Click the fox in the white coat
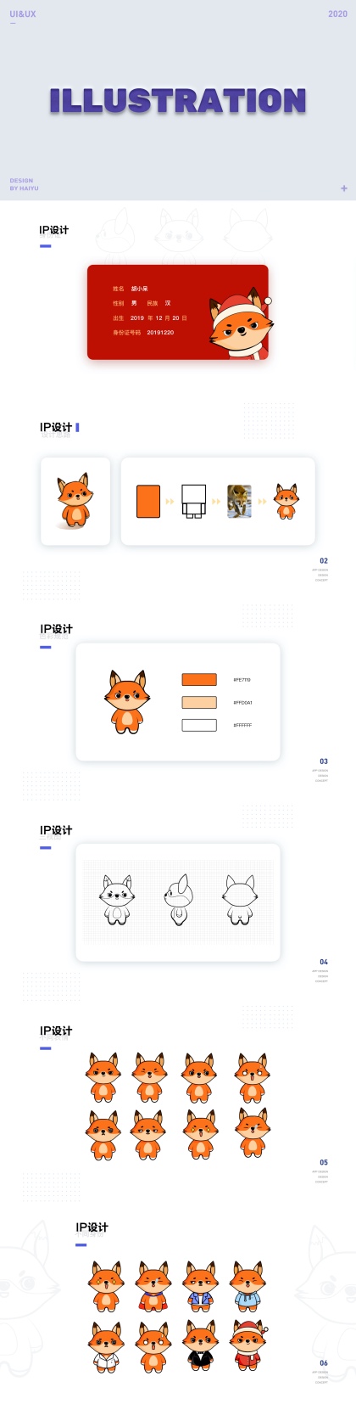Image resolution: width=356 pixels, height=1404 pixels. point(106,1346)
